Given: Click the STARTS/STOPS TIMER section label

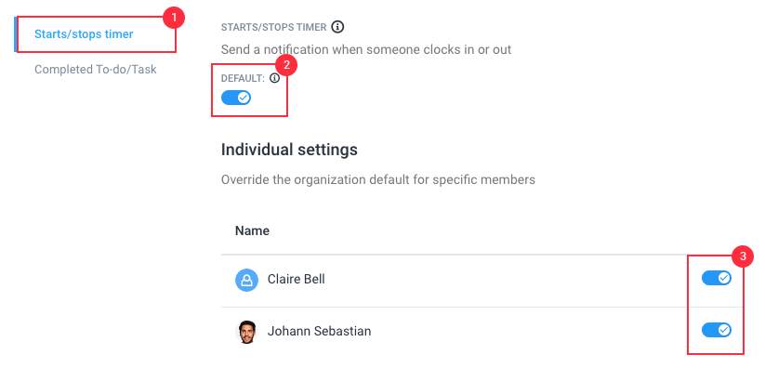Looking at the screenshot, I should point(273,27).
